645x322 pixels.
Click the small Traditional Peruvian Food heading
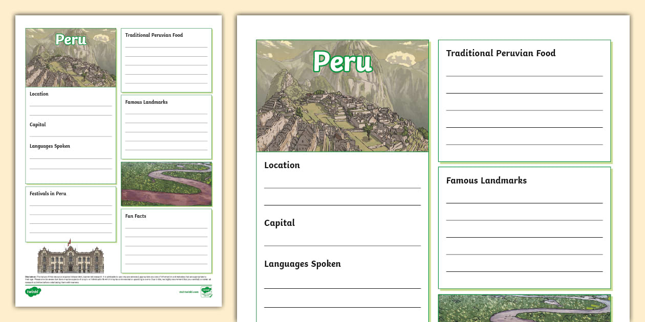pyautogui.click(x=154, y=35)
